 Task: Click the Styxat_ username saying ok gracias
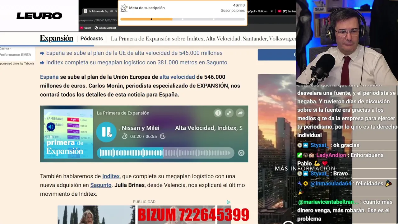[319, 145]
